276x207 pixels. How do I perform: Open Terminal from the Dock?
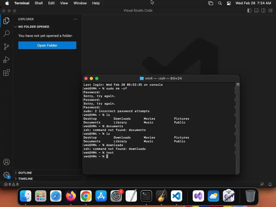tap(146, 196)
